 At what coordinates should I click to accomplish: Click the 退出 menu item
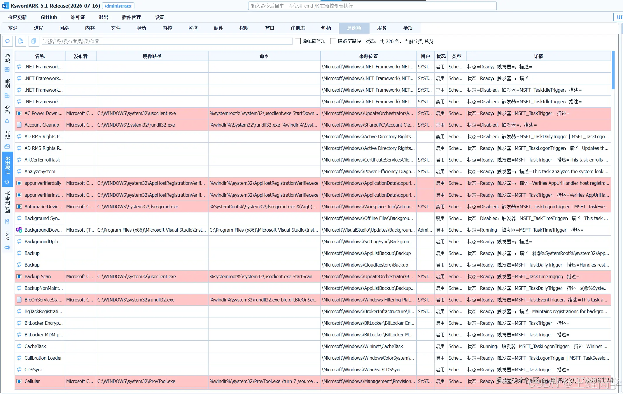point(103,17)
